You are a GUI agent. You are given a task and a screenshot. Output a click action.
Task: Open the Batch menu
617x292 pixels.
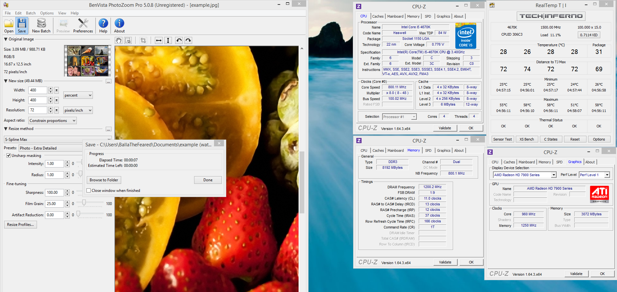click(31, 13)
